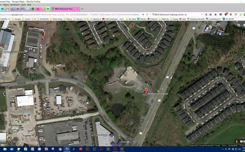
Task: Open Word from taskbar
Action: [x=33, y=149]
